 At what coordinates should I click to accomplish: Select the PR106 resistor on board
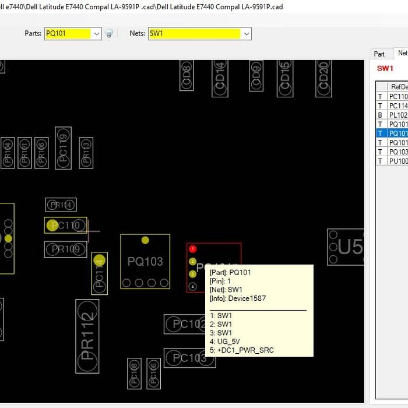point(41,153)
